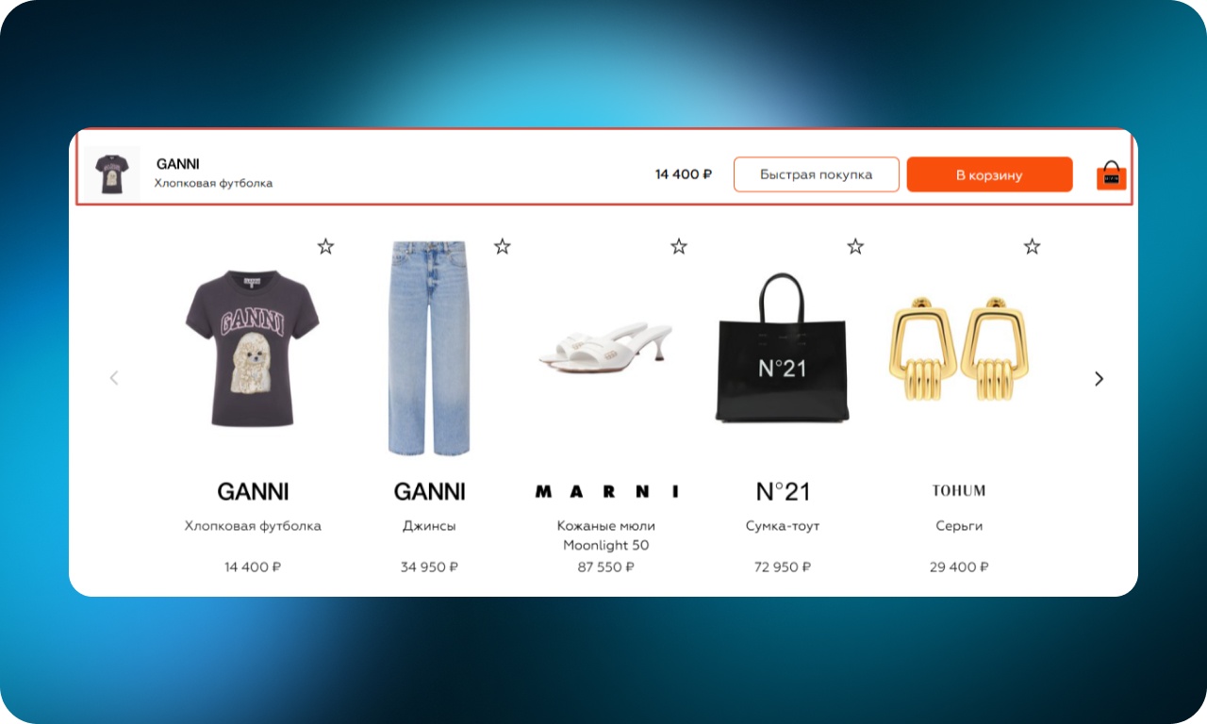
Task: Add the N°21 tote bag to favorites
Action: 855,247
